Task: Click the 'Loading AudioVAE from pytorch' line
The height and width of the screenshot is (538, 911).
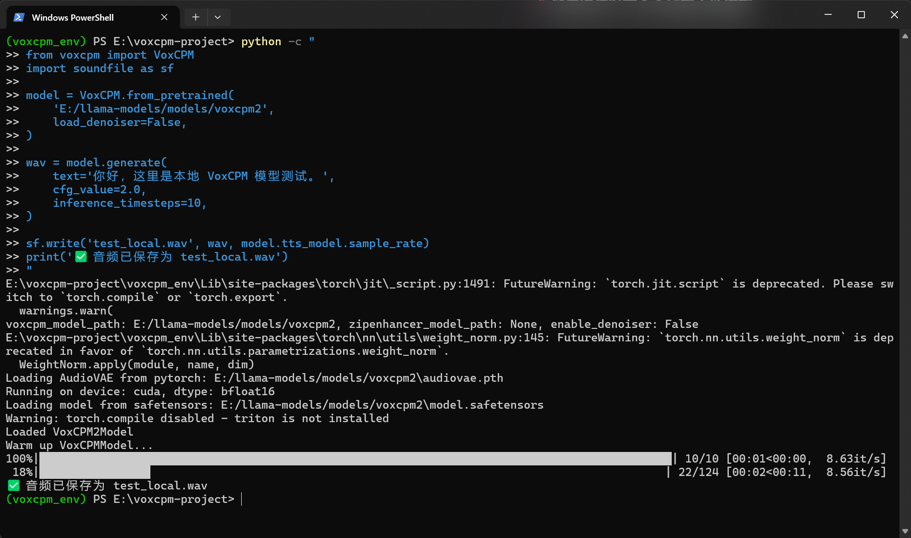Action: click(x=255, y=378)
